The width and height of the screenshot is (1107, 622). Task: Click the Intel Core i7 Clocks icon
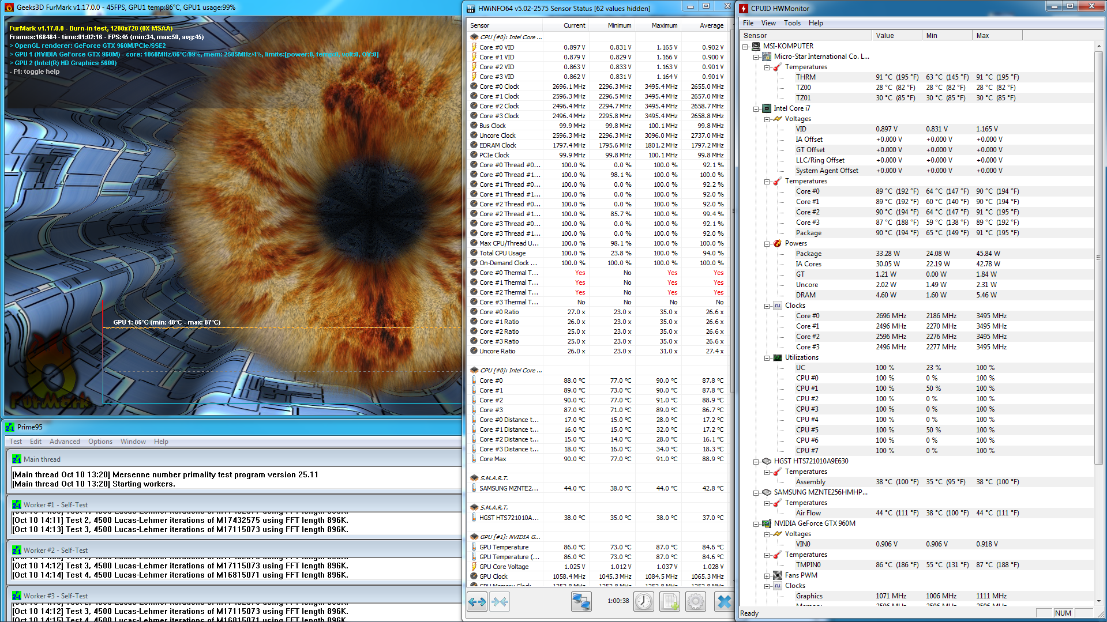point(777,306)
